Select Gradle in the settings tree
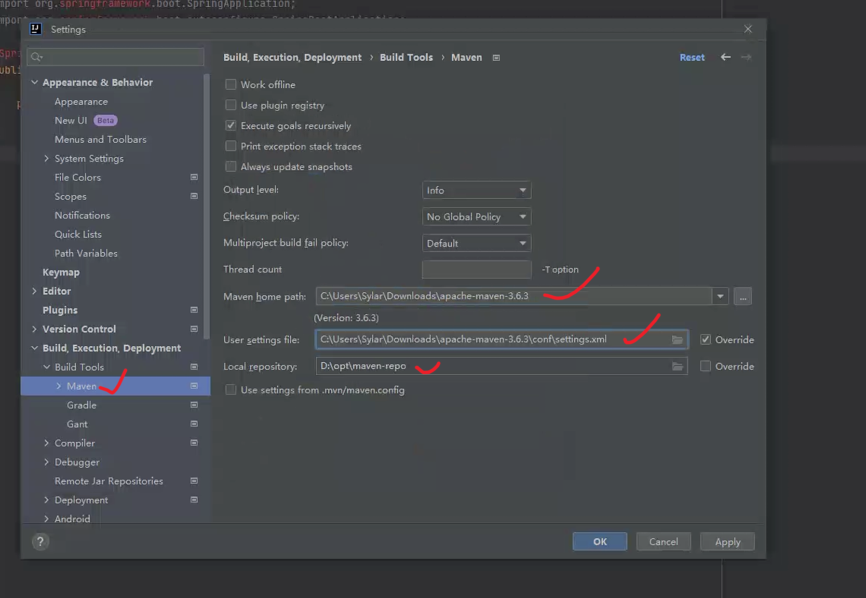The width and height of the screenshot is (866, 598). pos(81,405)
